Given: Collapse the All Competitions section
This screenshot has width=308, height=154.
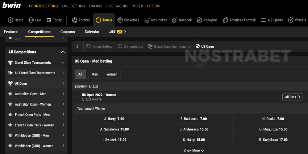Looking at the screenshot, I should click(63, 52).
